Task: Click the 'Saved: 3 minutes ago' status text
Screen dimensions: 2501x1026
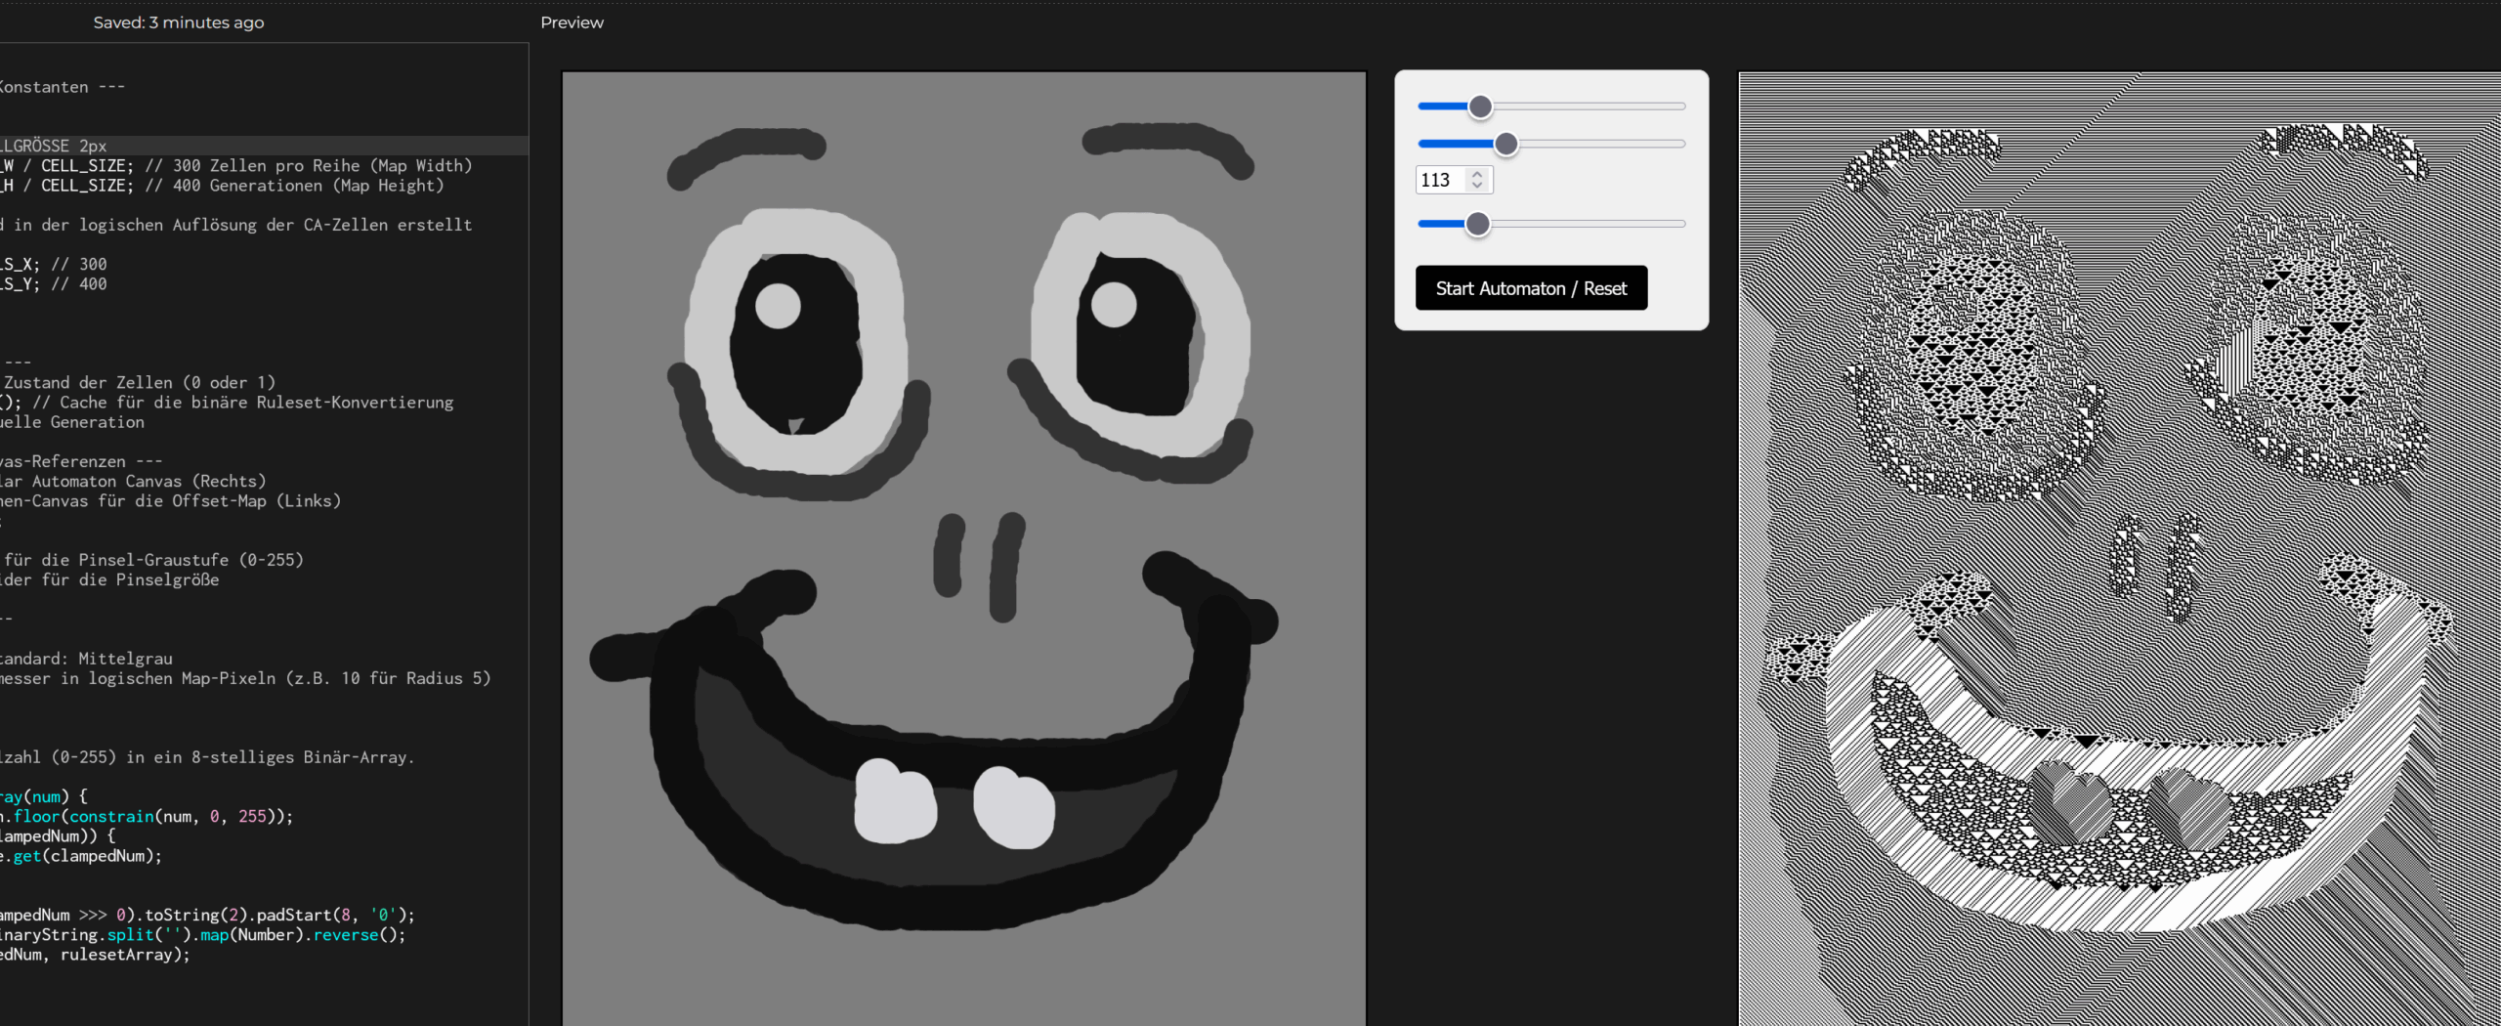Action: pos(179,22)
